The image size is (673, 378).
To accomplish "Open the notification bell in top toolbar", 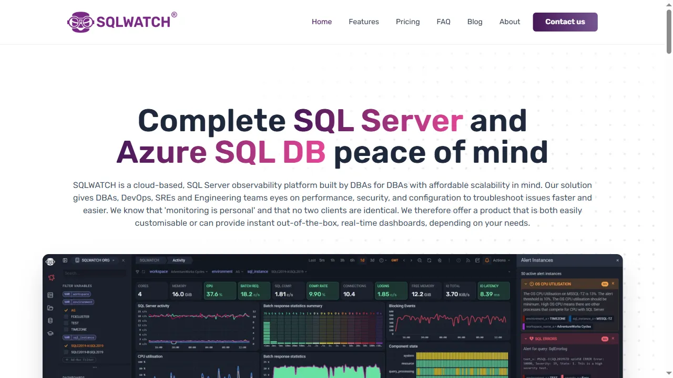I will click(x=487, y=260).
